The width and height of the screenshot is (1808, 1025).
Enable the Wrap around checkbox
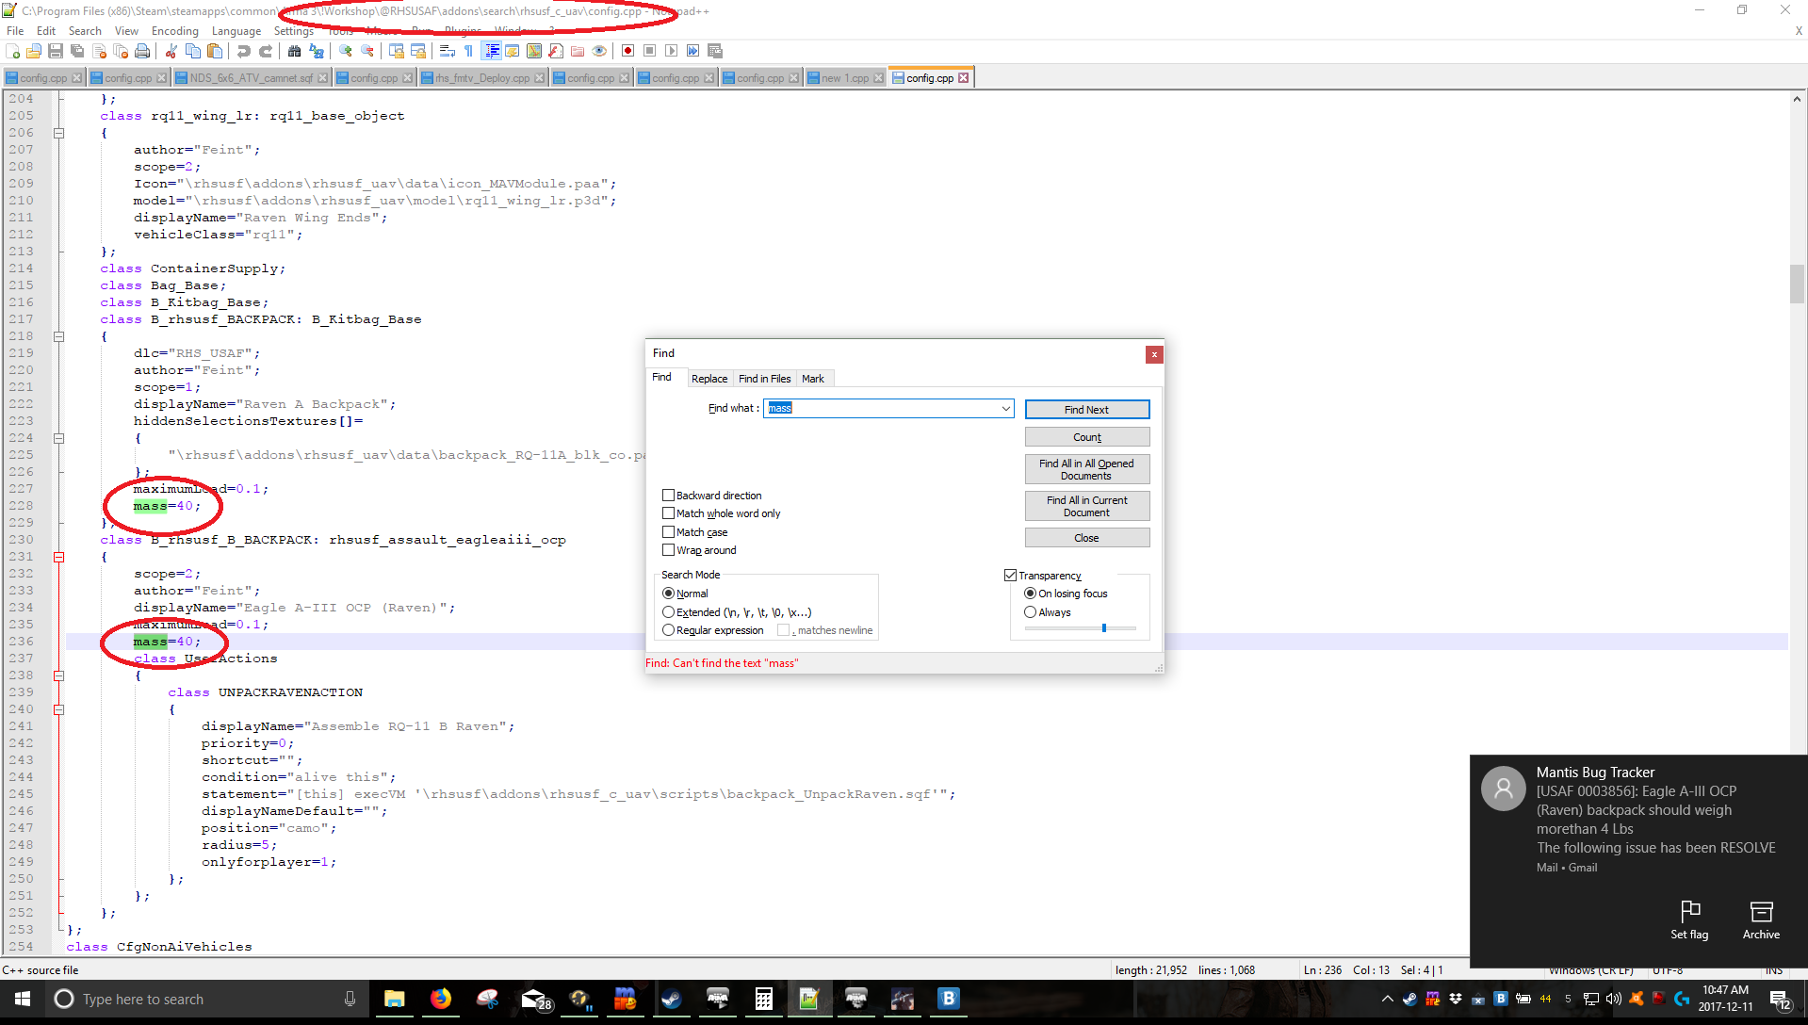pos(668,550)
